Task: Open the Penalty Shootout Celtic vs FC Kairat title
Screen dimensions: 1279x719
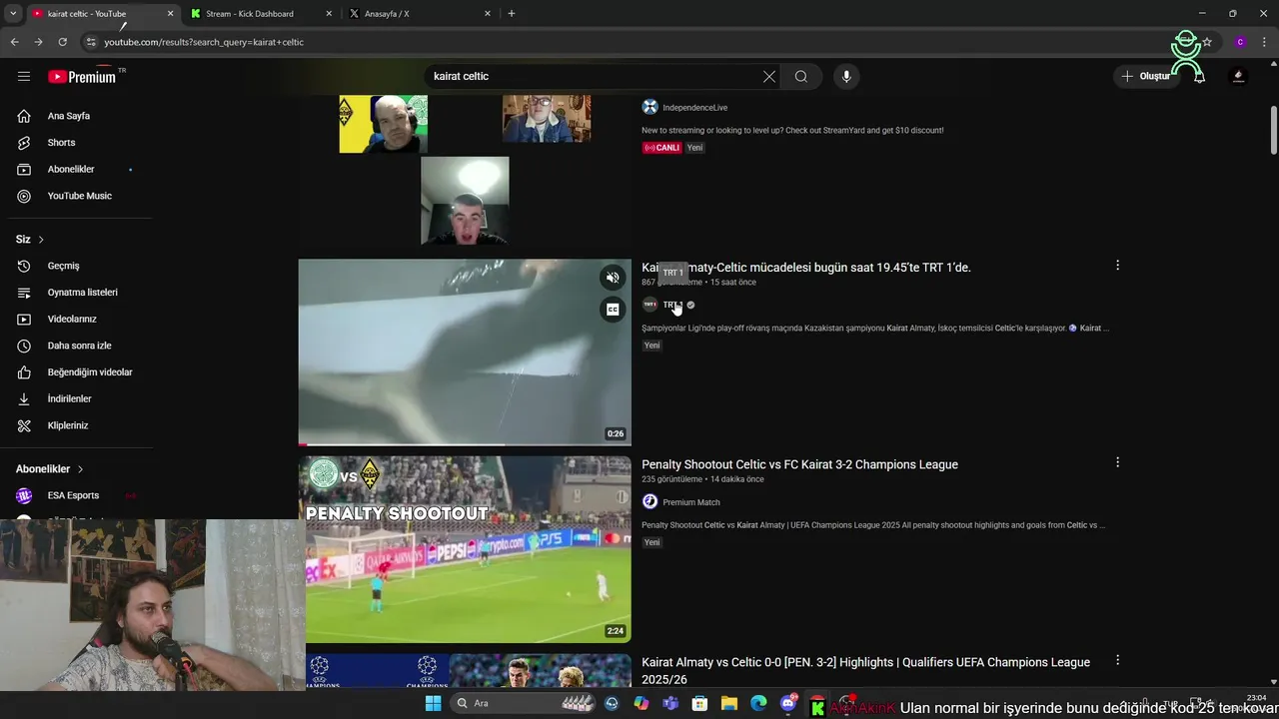Action: [799, 464]
